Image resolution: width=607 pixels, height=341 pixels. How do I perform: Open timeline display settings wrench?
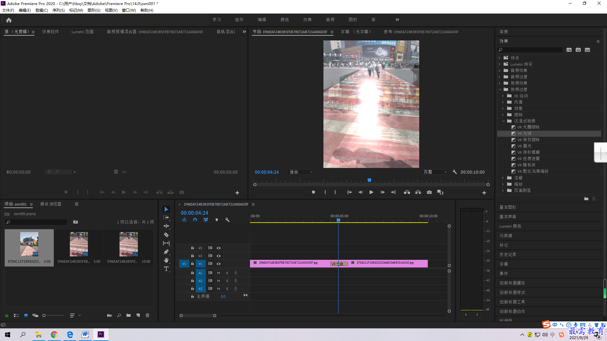point(227,220)
